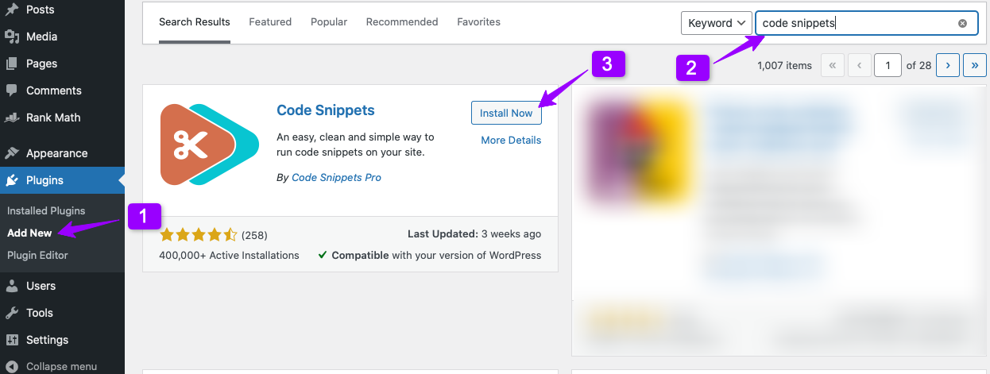
Task: Open More Details for Code Snippets
Action: [511, 140]
